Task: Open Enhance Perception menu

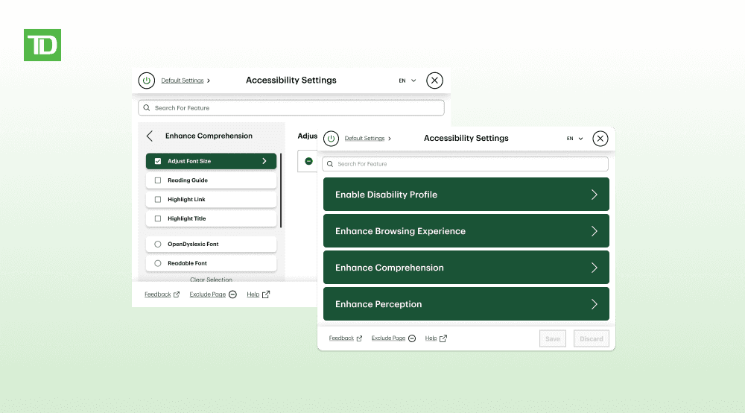Action: pyautogui.click(x=466, y=304)
